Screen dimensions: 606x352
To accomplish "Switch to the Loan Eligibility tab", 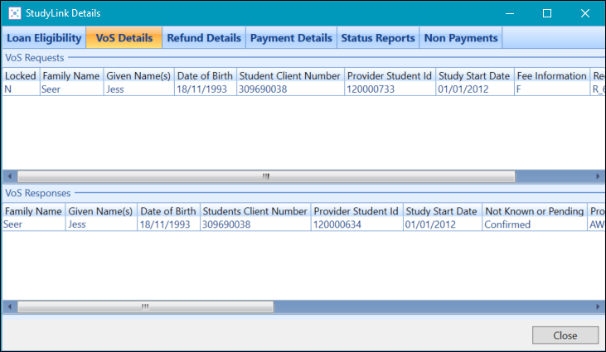I will (x=44, y=38).
